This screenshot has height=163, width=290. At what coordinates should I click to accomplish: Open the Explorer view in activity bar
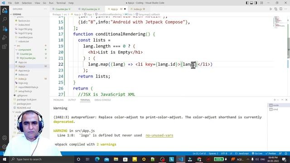pos(5,10)
